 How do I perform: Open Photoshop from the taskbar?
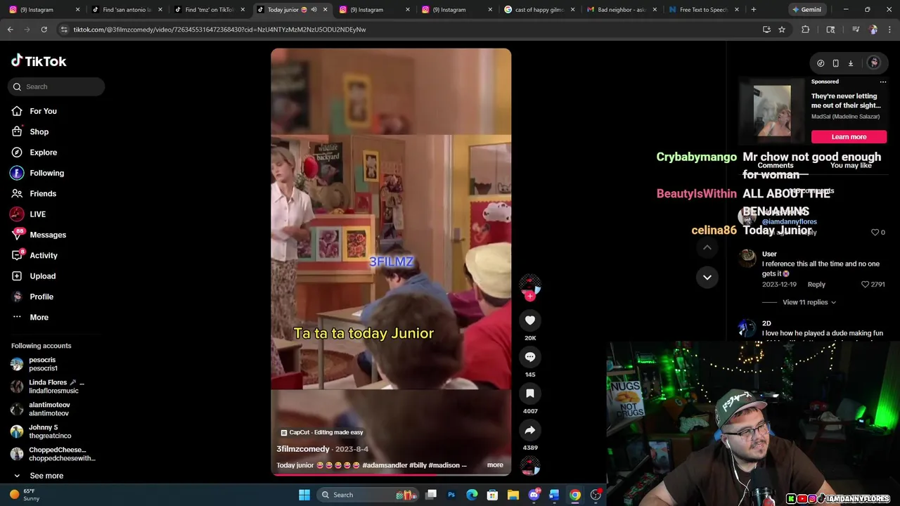451,495
